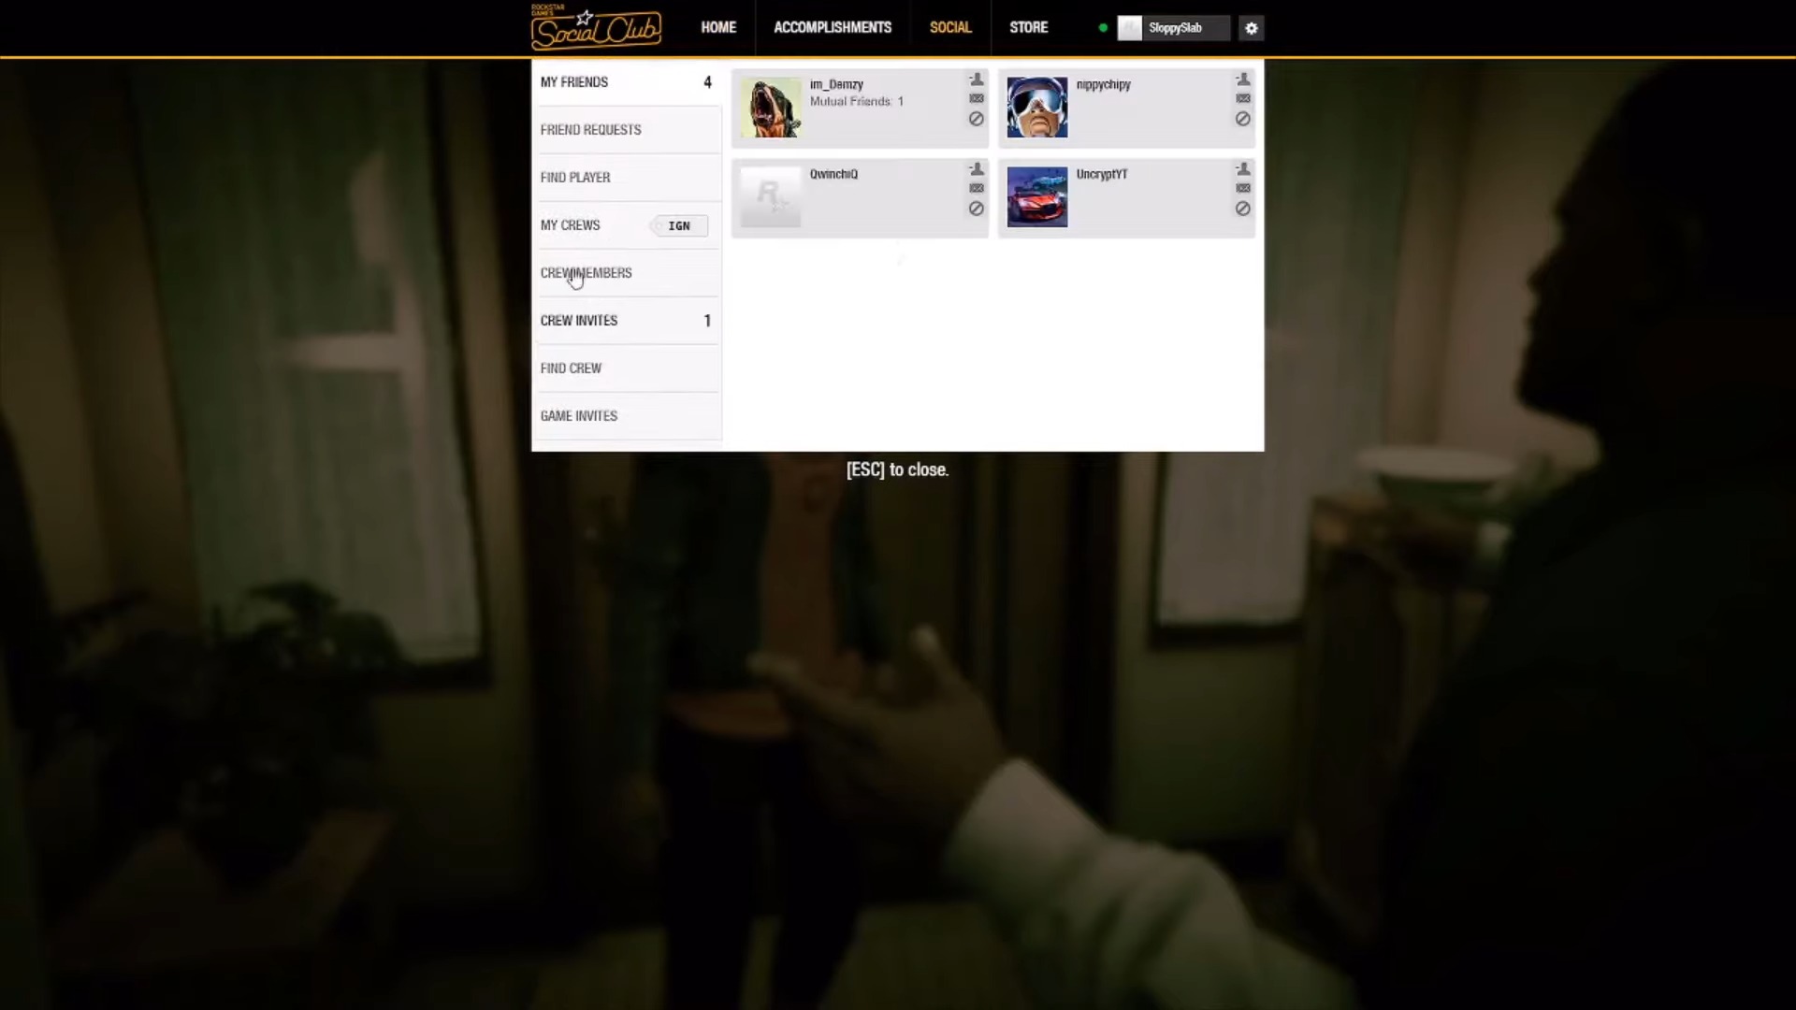The width and height of the screenshot is (1796, 1010).
Task: Click the block icon for UncryptYT
Action: (1242, 209)
